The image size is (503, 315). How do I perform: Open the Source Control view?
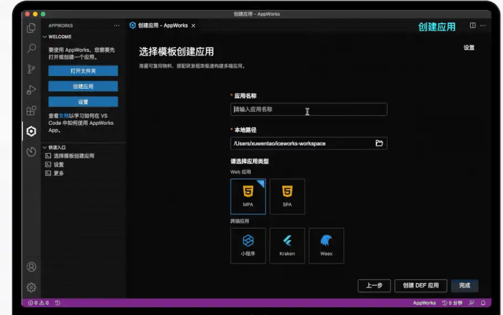click(x=31, y=69)
